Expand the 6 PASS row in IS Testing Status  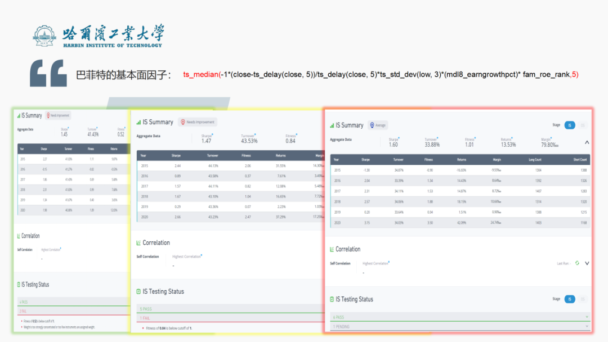(x=586, y=316)
